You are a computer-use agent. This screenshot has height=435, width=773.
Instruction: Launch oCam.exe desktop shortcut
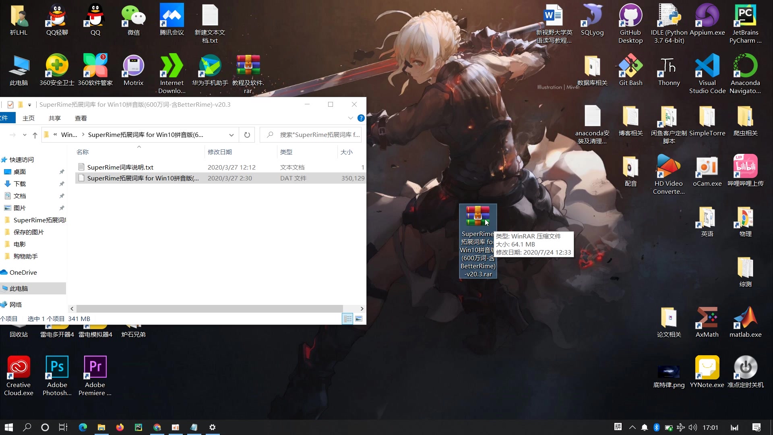point(707,170)
